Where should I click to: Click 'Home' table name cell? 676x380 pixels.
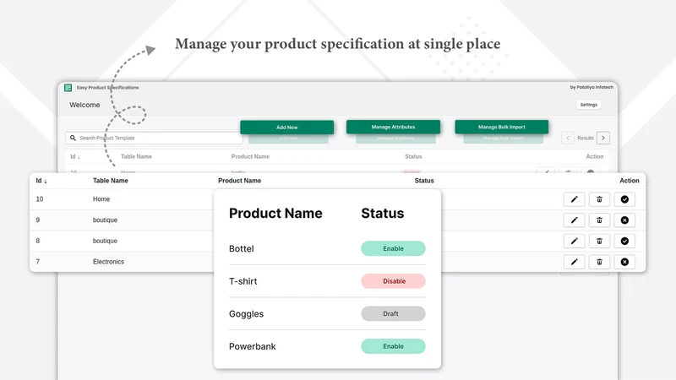101,199
